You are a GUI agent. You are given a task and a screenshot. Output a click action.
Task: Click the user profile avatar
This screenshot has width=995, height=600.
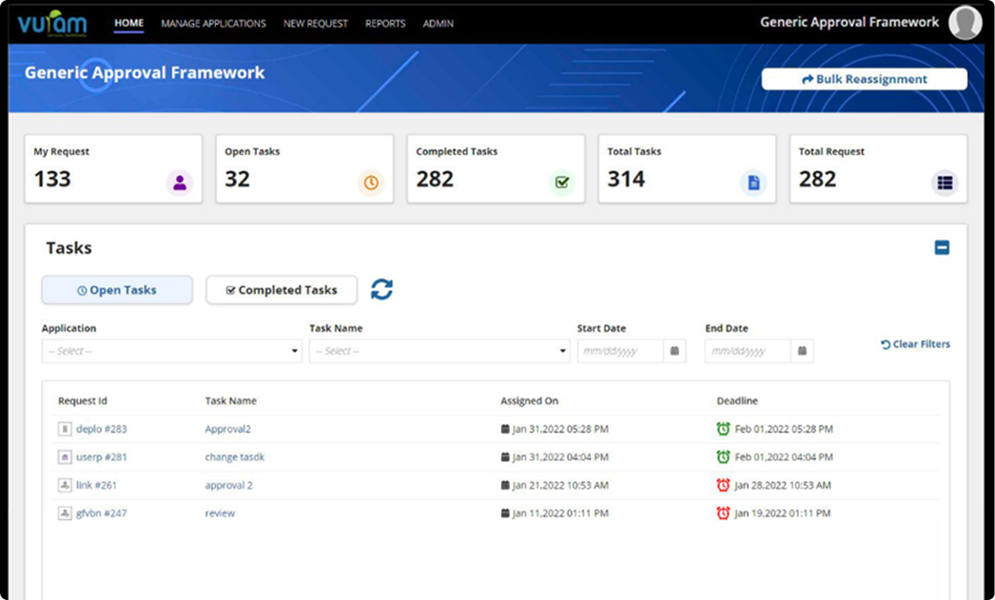click(x=966, y=23)
